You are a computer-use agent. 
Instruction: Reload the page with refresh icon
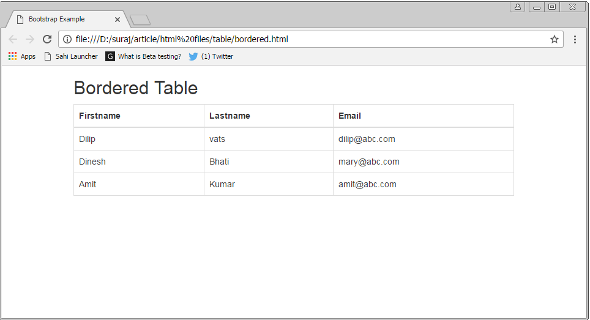[47, 39]
